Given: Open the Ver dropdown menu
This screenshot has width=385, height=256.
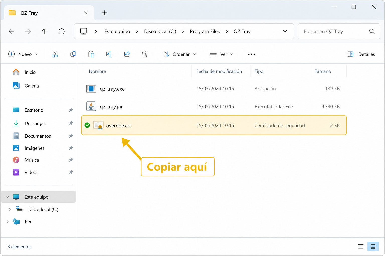Looking at the screenshot, I should [x=221, y=54].
